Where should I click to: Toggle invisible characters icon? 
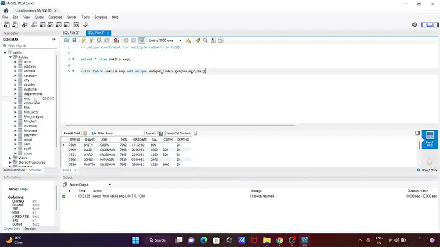(213, 40)
